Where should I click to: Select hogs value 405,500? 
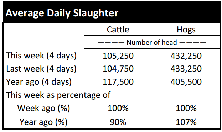click(x=186, y=82)
